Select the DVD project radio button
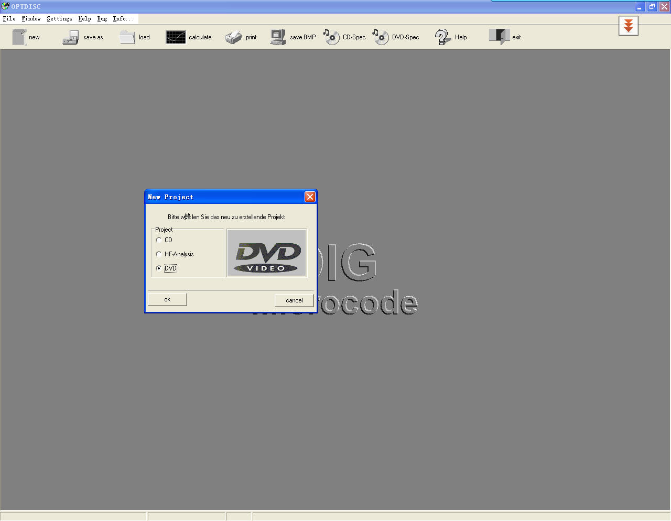 [159, 268]
